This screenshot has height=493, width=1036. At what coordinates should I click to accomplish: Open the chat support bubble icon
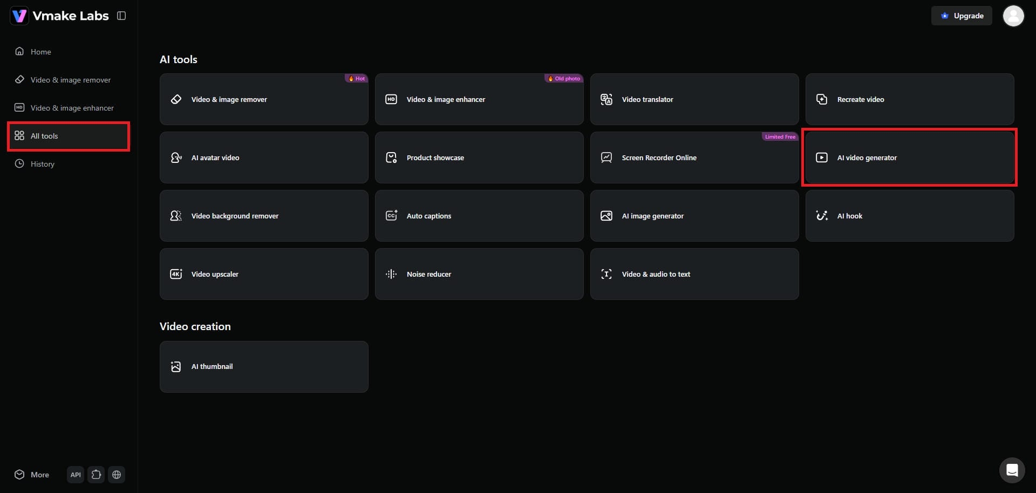[1012, 470]
